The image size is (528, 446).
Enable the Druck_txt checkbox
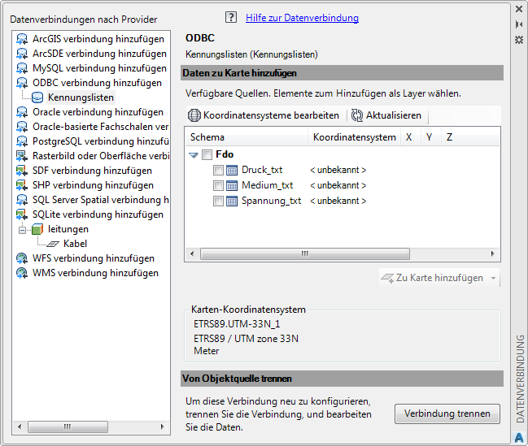click(218, 170)
